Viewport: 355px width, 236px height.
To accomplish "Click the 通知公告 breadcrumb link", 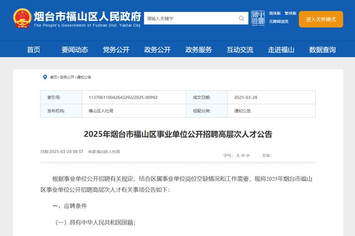I will (x=84, y=77).
